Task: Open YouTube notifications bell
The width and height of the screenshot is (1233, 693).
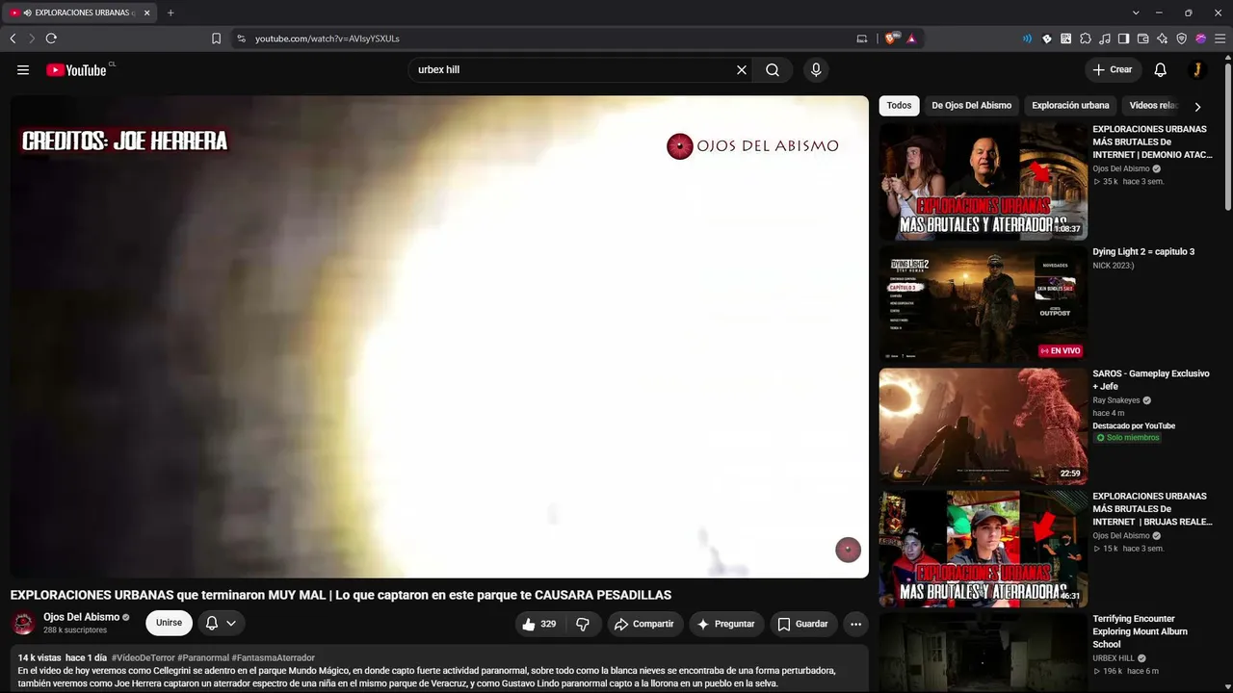Action: 1161,69
